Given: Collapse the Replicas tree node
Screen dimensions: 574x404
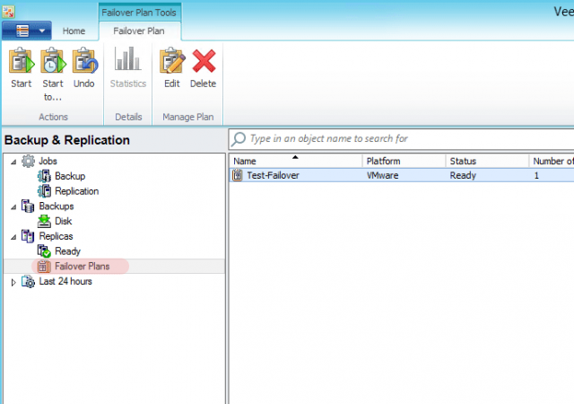Looking at the screenshot, I should point(12,236).
